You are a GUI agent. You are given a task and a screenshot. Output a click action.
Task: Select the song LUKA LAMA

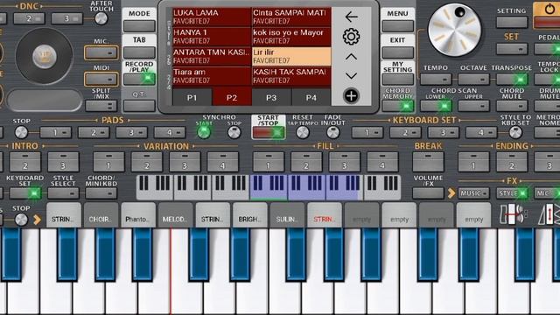coord(212,17)
